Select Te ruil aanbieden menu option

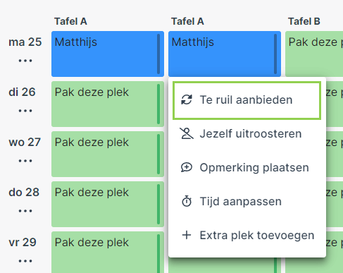coord(247,100)
